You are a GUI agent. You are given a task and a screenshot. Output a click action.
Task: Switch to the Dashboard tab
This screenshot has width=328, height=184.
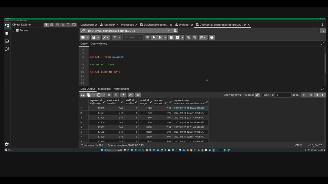point(87,25)
